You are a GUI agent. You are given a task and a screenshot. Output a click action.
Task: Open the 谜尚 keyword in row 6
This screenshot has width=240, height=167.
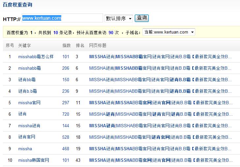[22, 114]
